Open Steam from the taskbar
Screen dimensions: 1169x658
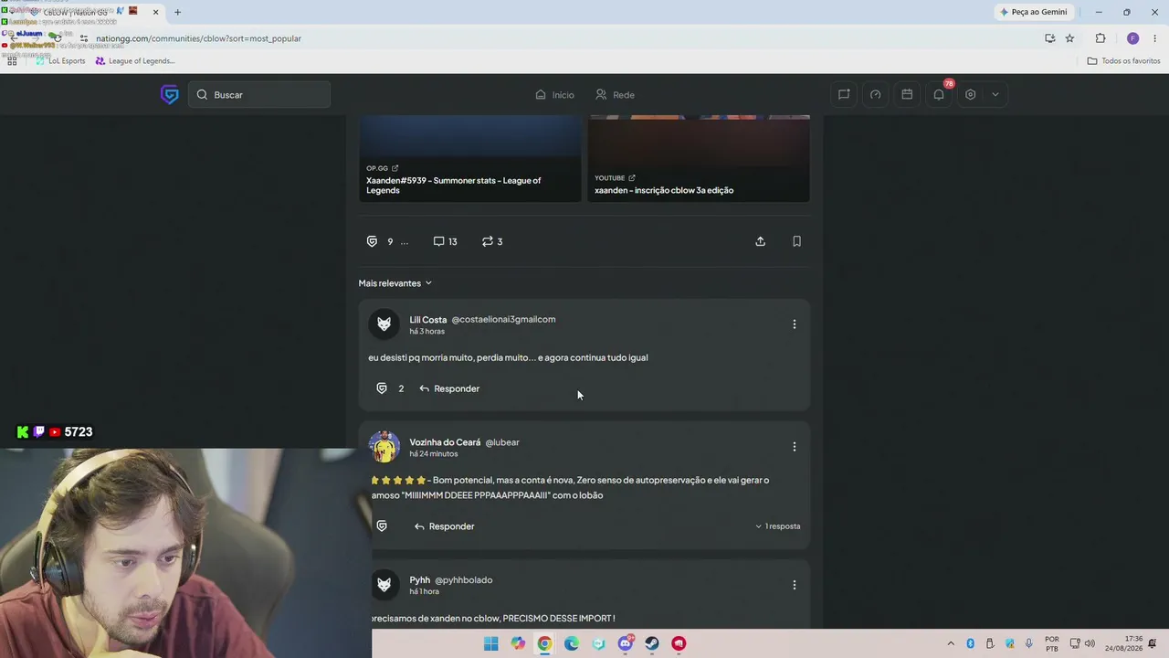pos(652,643)
